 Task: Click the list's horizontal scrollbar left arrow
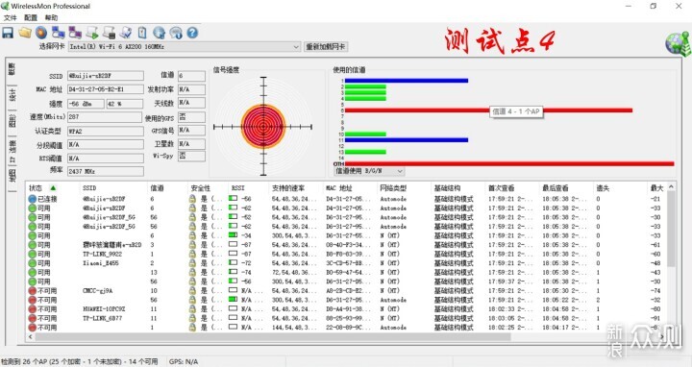tap(31, 336)
